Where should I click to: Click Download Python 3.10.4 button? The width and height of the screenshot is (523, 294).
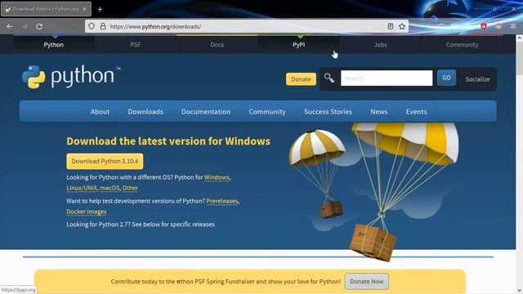click(105, 162)
